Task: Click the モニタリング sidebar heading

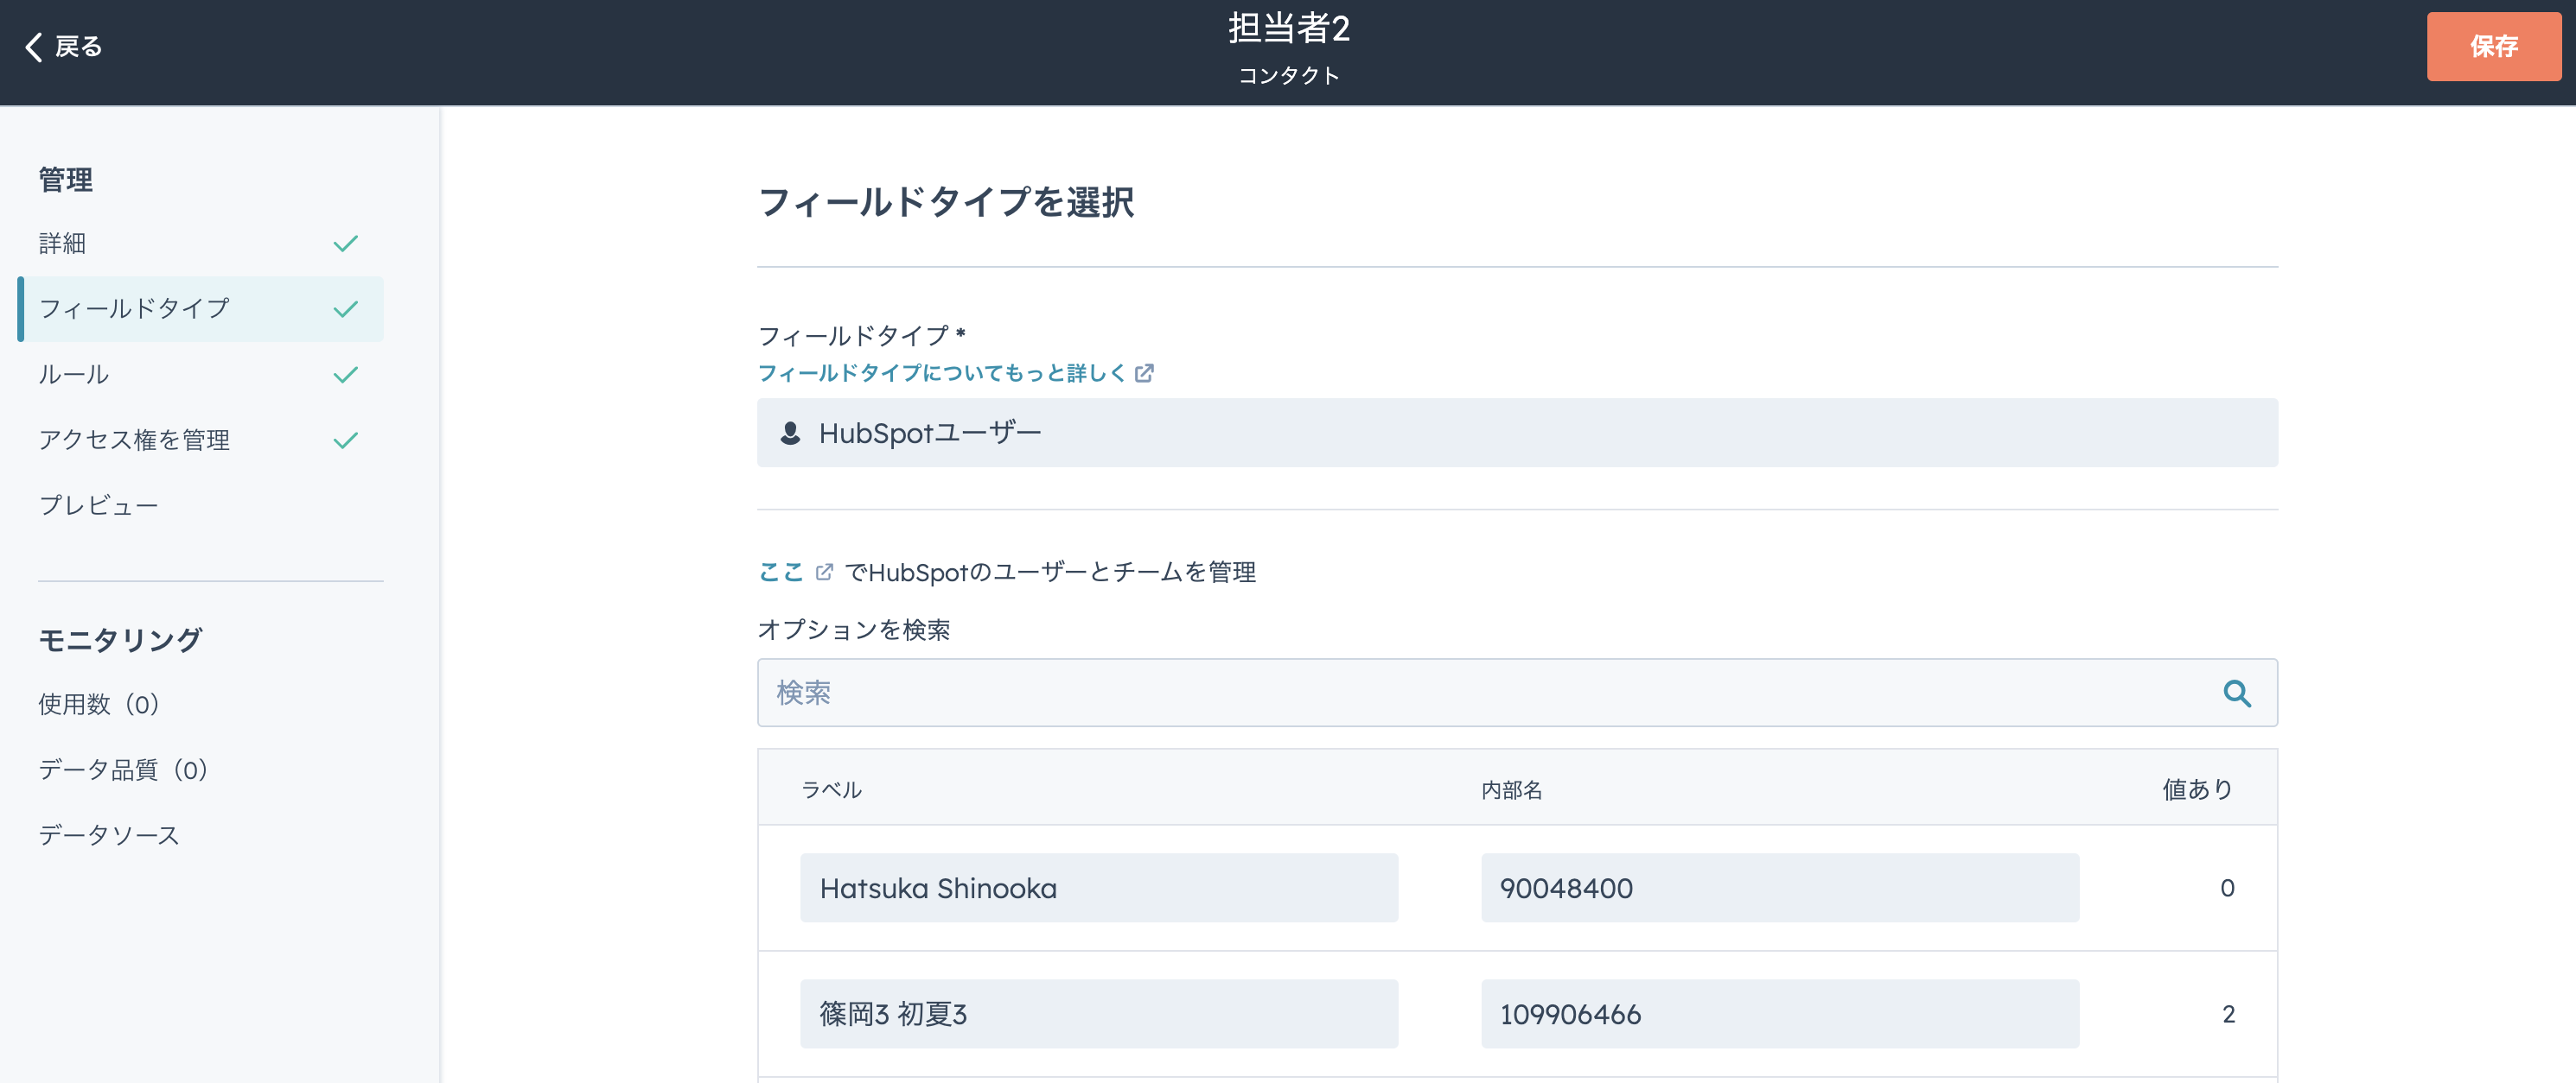Action: pyautogui.click(x=120, y=639)
